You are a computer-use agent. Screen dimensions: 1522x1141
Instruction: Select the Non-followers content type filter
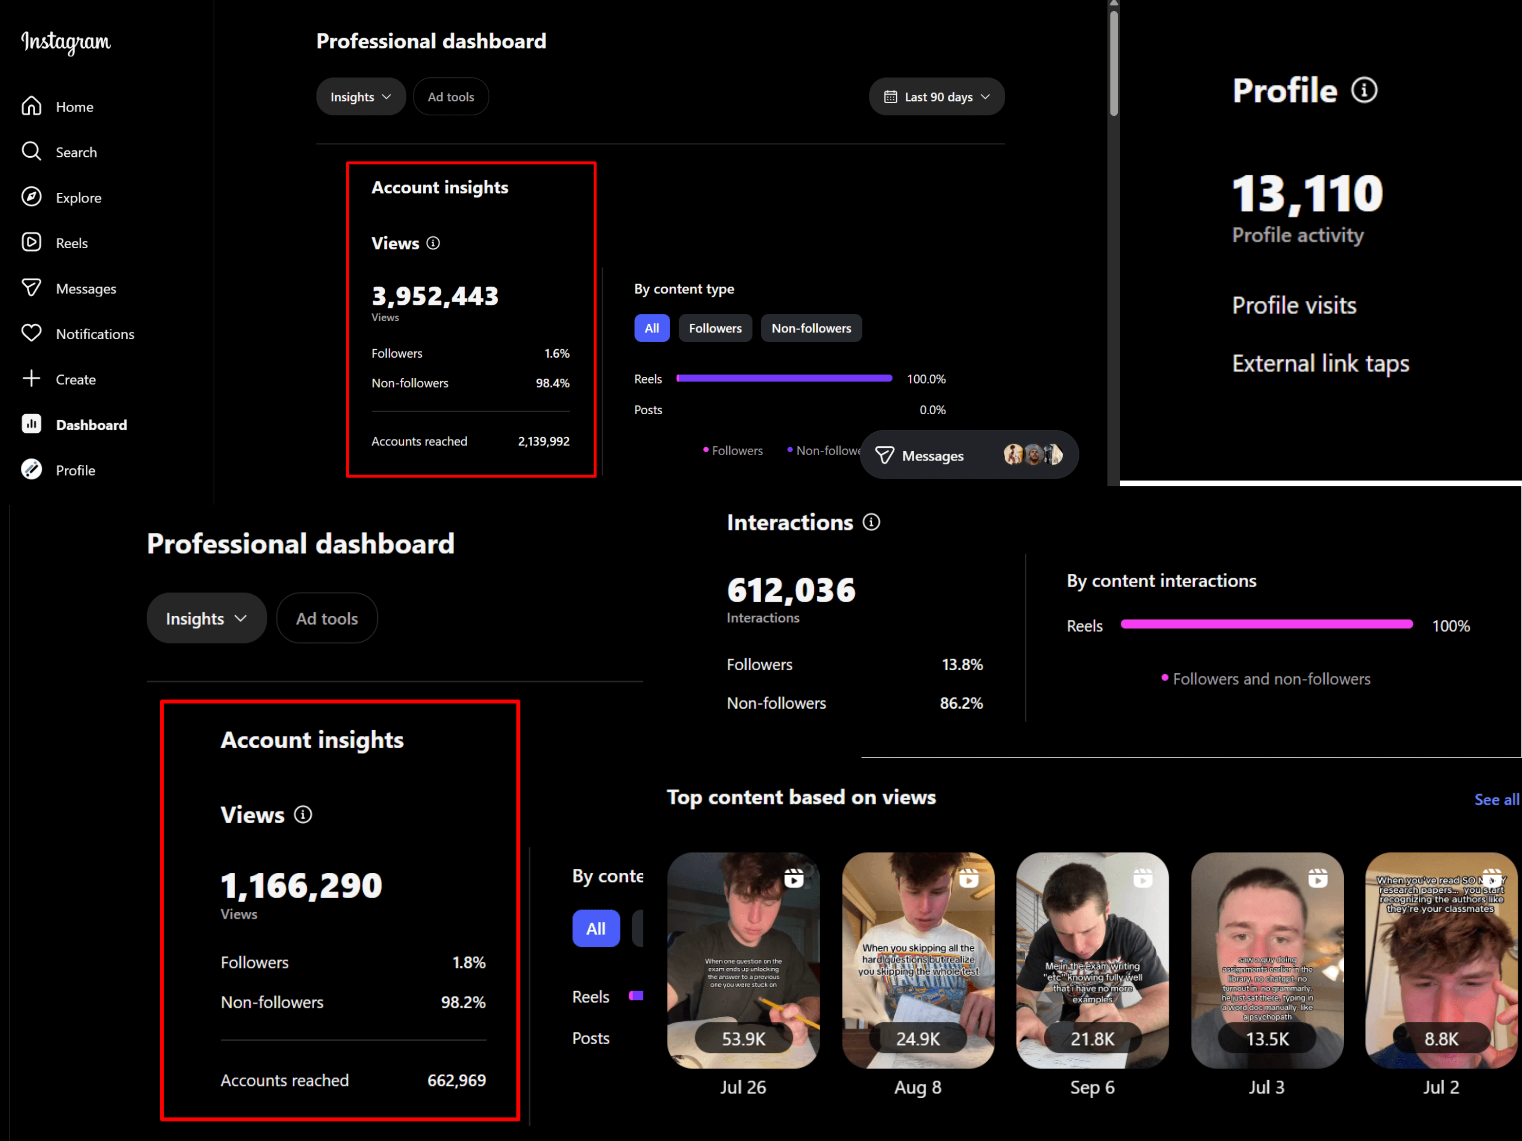pos(811,328)
